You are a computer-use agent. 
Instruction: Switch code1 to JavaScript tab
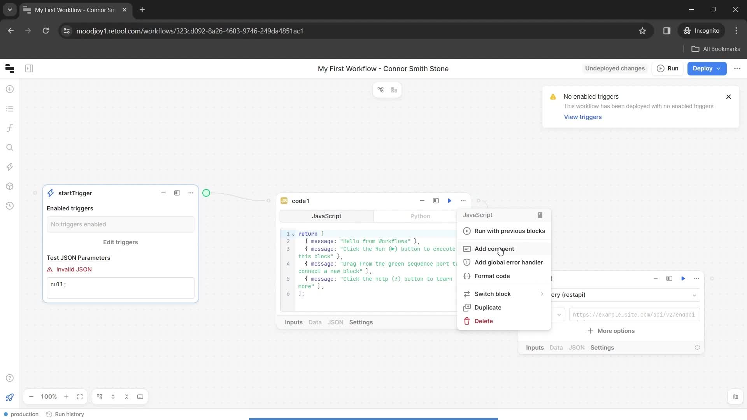pyautogui.click(x=327, y=216)
